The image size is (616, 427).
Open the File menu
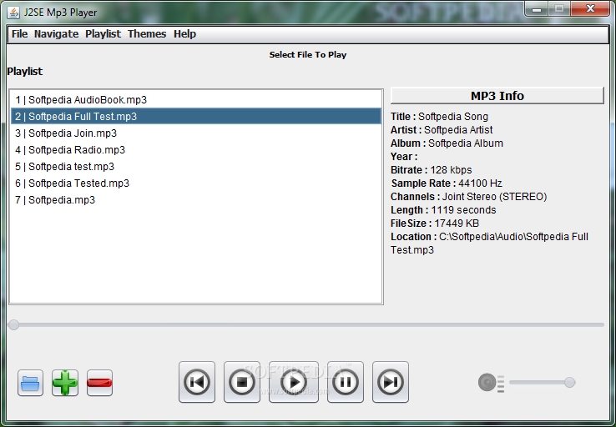[x=19, y=34]
